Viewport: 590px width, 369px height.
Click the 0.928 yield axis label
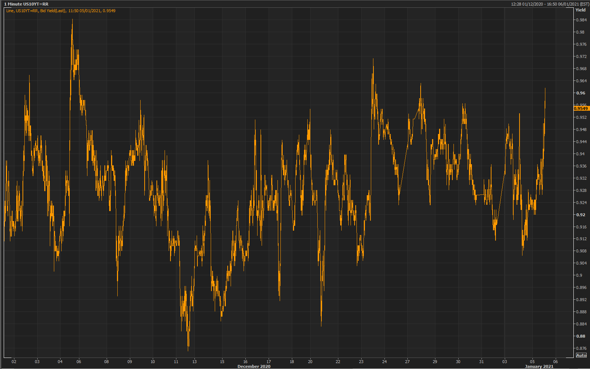click(x=582, y=190)
